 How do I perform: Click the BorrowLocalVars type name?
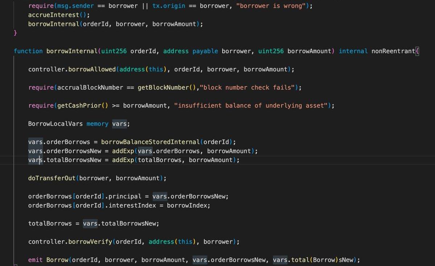[55, 124]
